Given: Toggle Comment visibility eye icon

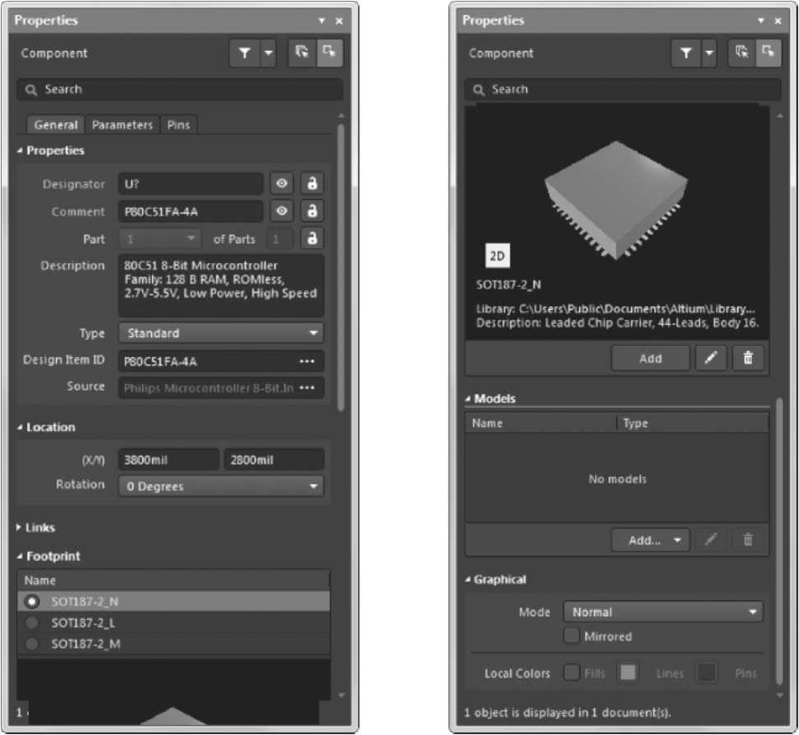Looking at the screenshot, I should tap(282, 211).
